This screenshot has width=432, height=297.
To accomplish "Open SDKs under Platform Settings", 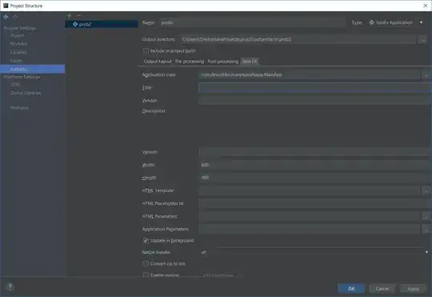I will 15,84.
